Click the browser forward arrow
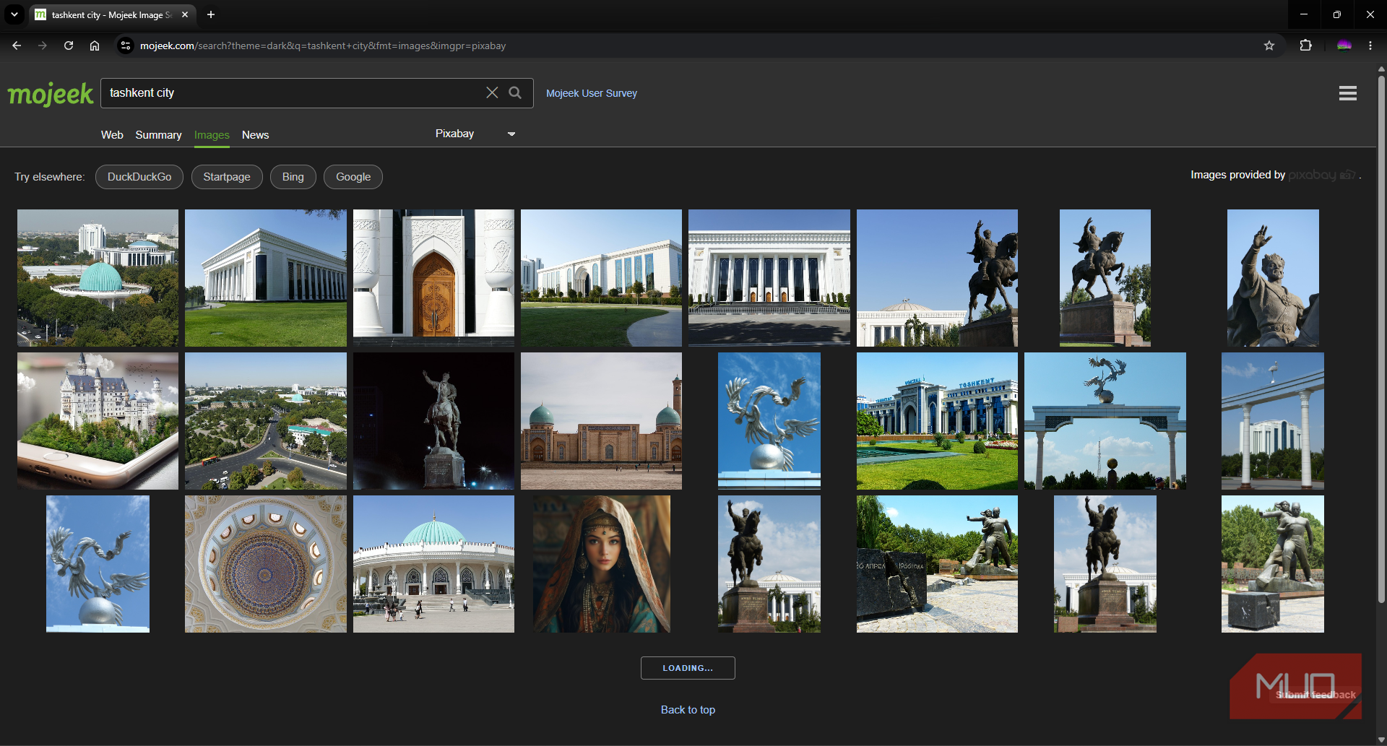This screenshot has width=1387, height=746. [x=43, y=45]
